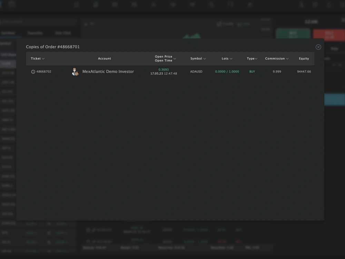Screen dimensions: 345x259
Task: Click ADAUSD symbol cell
Action: tap(196, 71)
